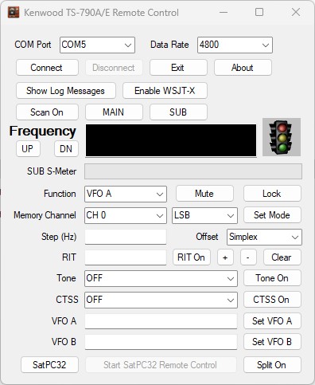Open the LSB mode dropdown
Viewport: 315px width, 385px height.
(204, 215)
